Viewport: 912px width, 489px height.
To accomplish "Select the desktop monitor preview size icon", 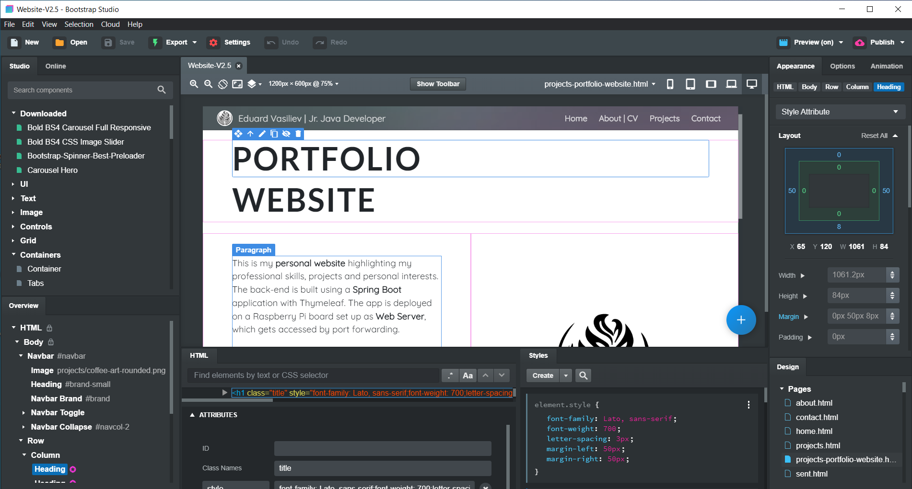I will click(751, 84).
